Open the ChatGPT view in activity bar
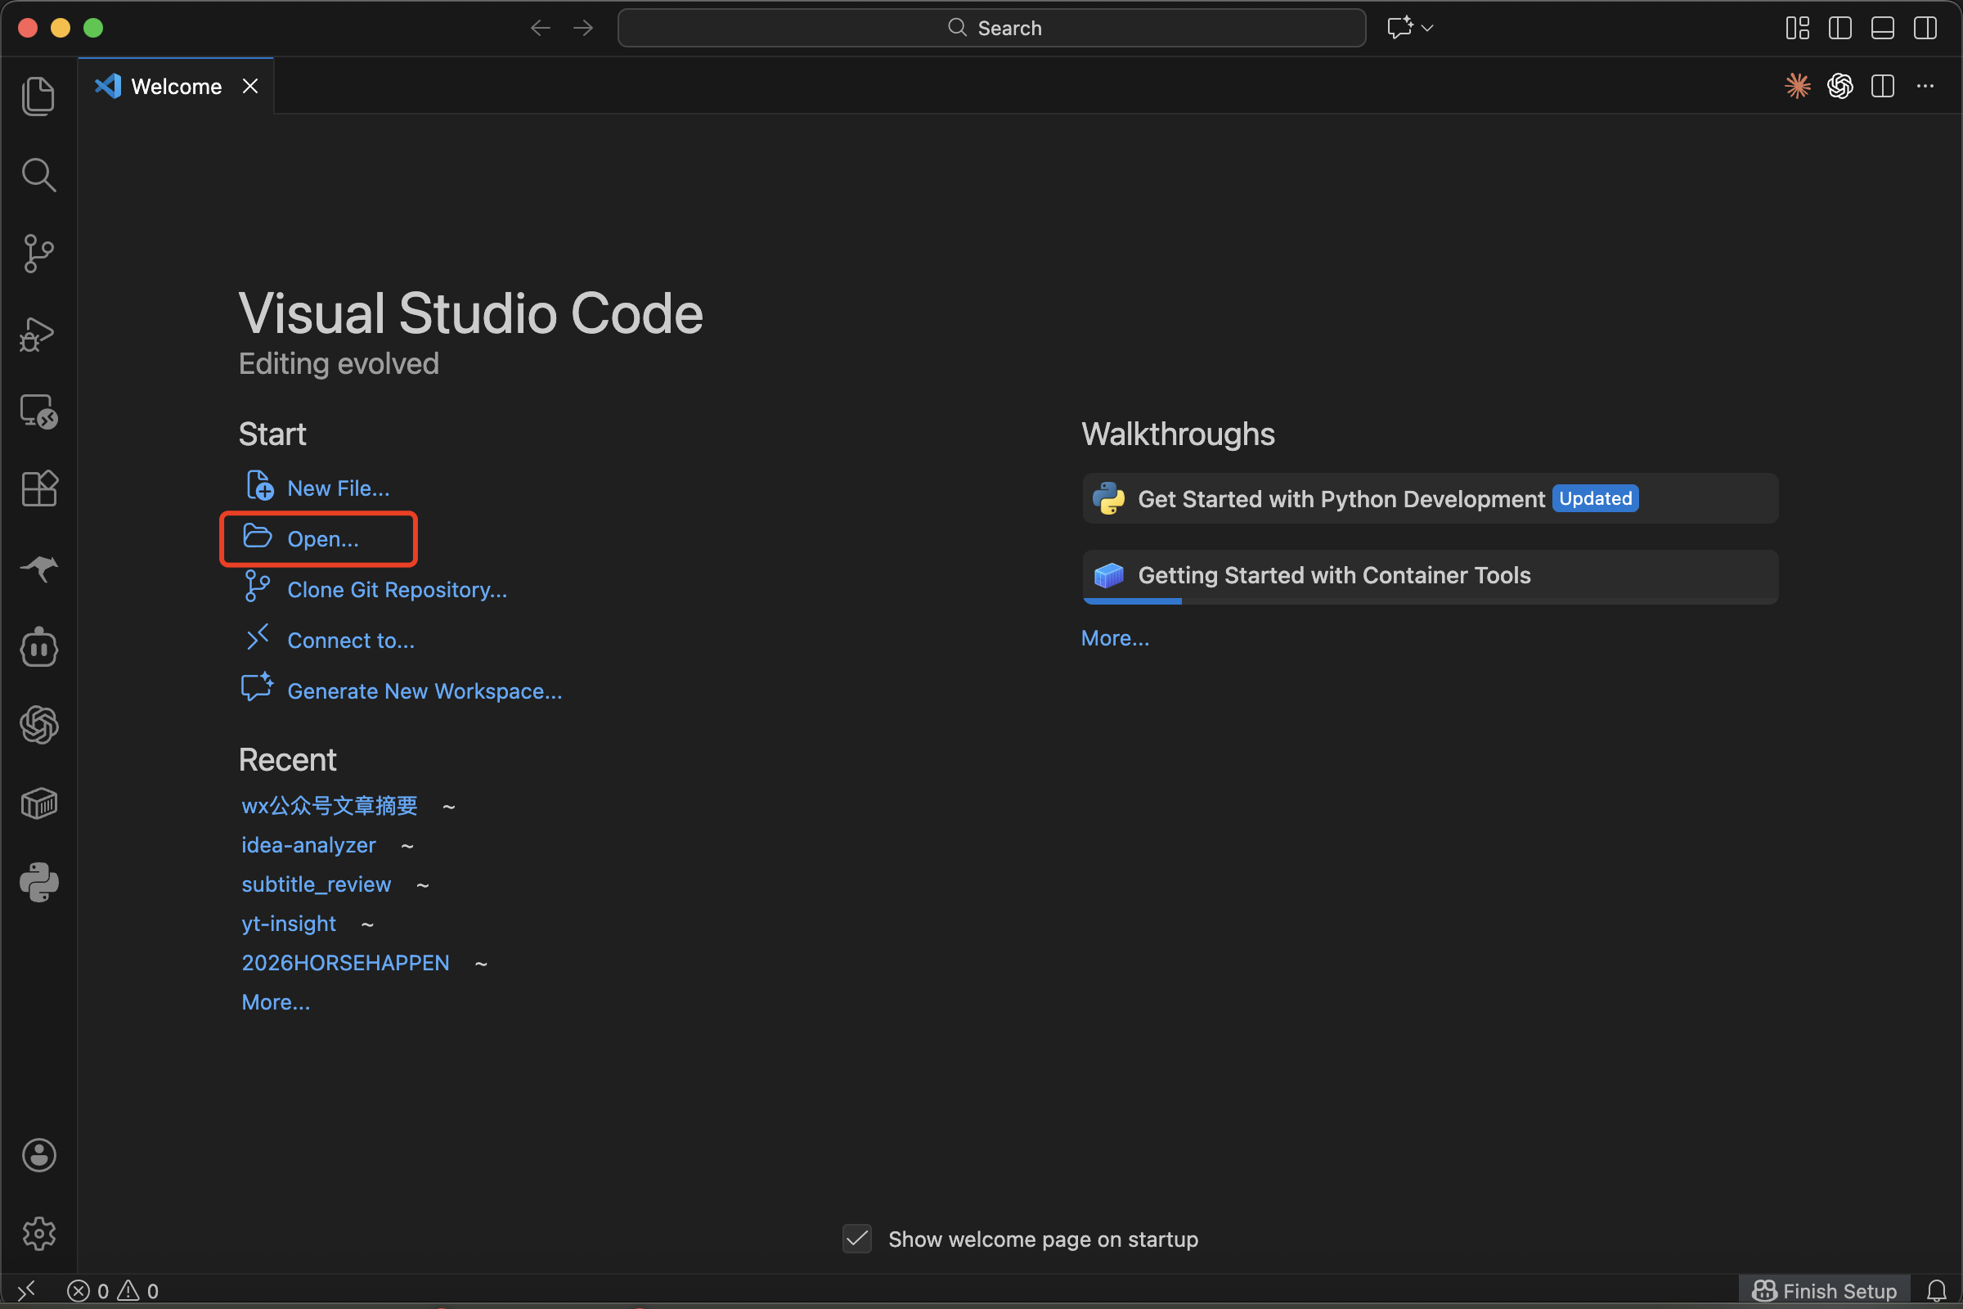 point(38,725)
